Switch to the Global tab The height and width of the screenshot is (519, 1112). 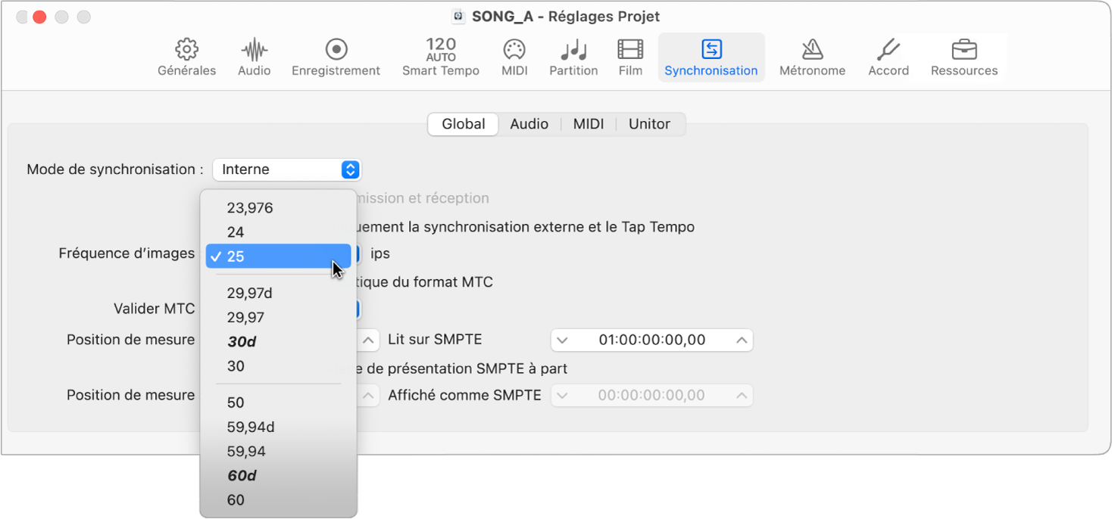[462, 124]
